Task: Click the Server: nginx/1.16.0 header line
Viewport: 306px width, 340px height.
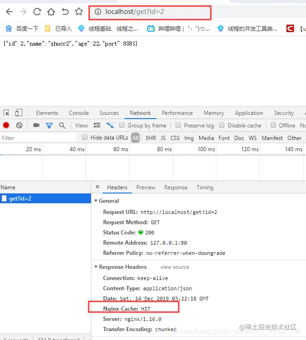Action: tap(132, 319)
